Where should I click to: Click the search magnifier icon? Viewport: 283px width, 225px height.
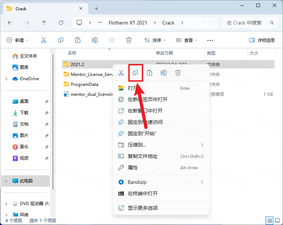click(x=272, y=23)
